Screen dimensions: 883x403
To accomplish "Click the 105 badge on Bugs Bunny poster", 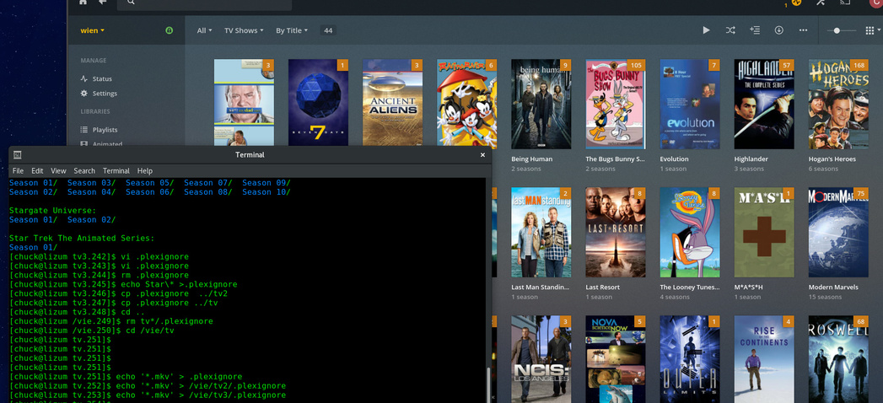I will coord(637,65).
